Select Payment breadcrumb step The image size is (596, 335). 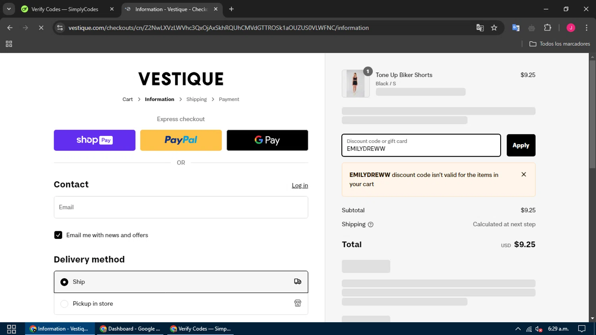(x=229, y=99)
